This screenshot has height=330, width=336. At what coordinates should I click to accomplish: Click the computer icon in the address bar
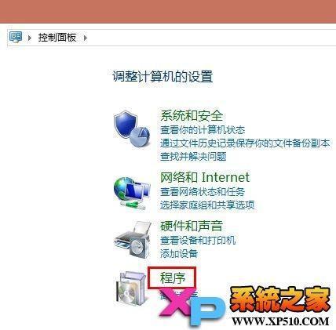(16, 38)
